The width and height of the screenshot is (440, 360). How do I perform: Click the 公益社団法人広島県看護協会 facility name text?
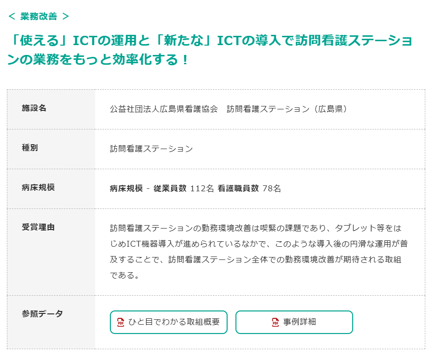click(163, 109)
